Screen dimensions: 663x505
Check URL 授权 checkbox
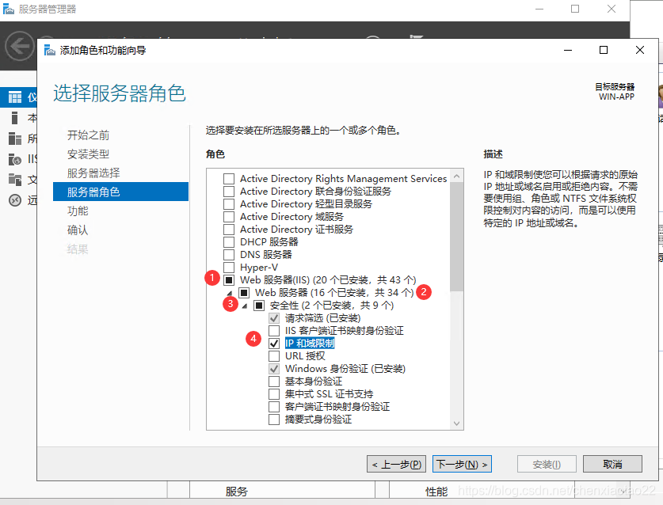coord(274,356)
